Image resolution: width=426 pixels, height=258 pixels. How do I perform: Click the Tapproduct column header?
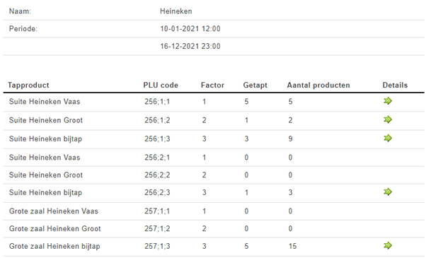click(x=28, y=86)
